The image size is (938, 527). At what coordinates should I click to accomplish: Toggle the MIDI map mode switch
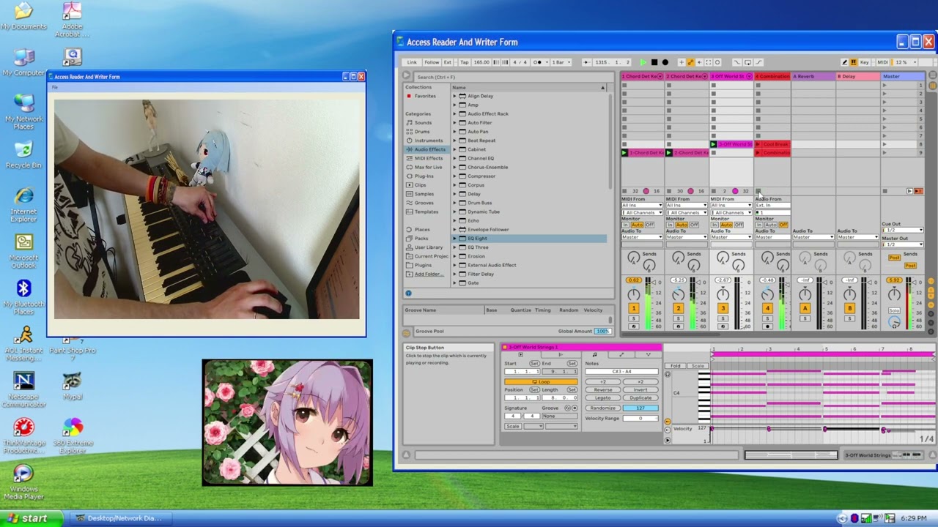pyautogui.click(x=882, y=62)
